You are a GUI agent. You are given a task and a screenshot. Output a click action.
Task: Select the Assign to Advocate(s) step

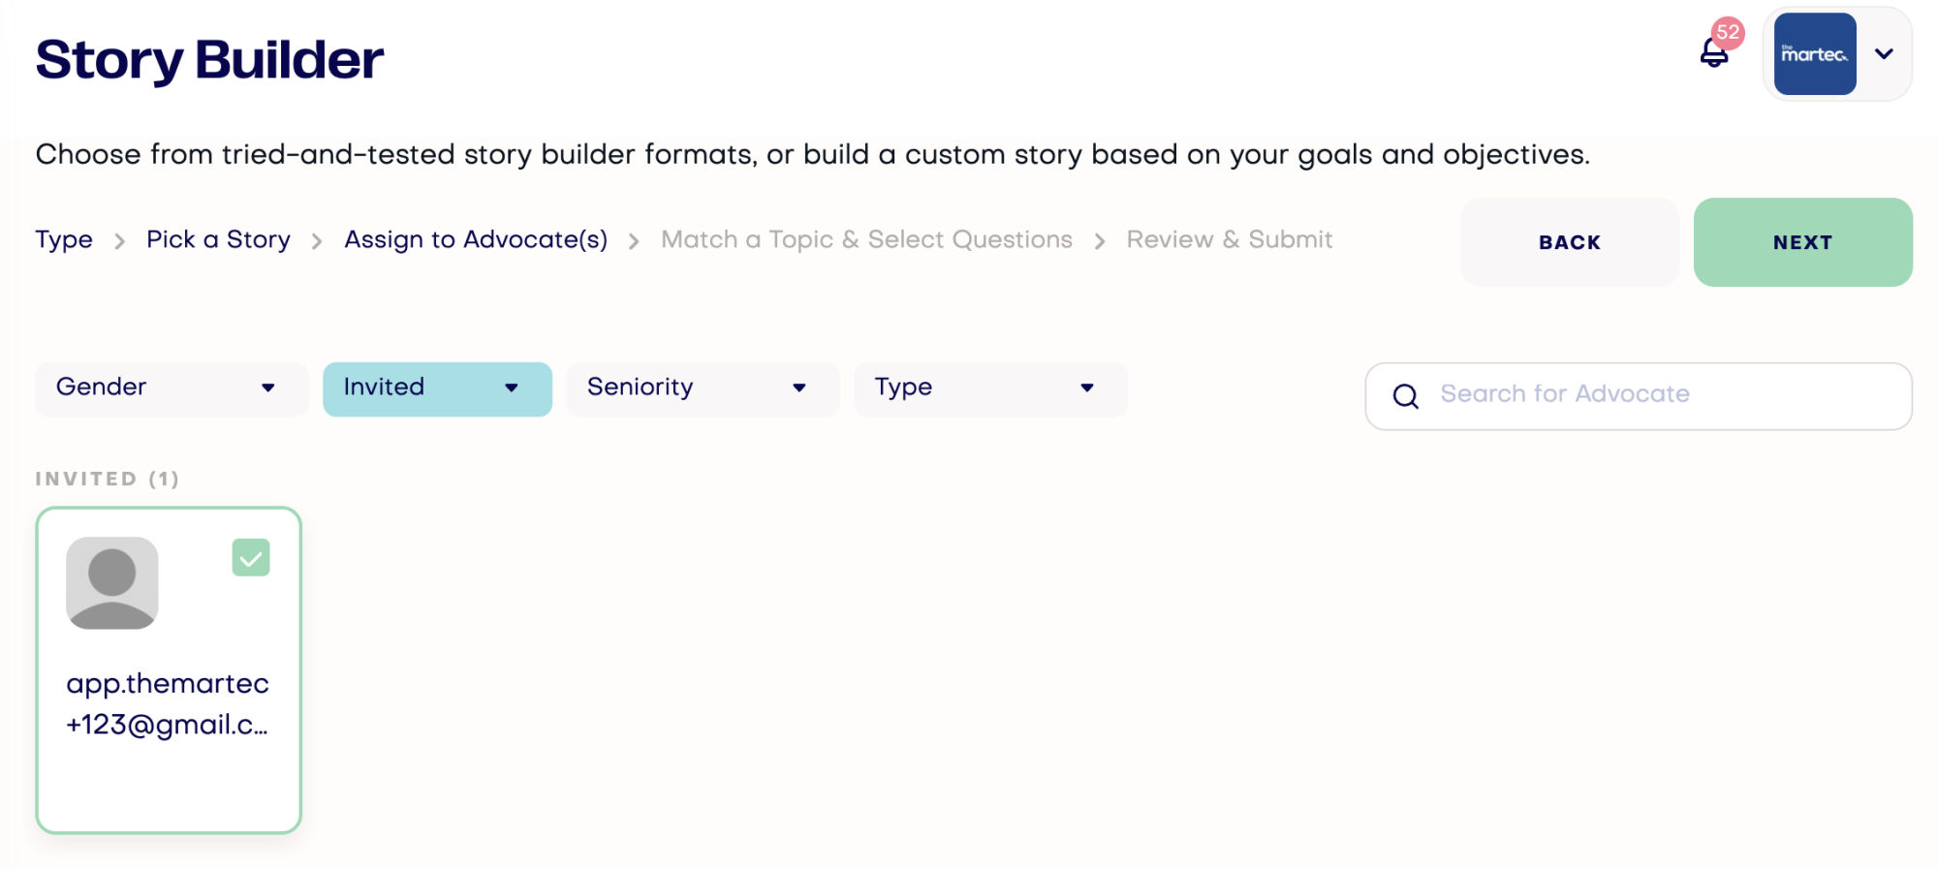pos(476,239)
